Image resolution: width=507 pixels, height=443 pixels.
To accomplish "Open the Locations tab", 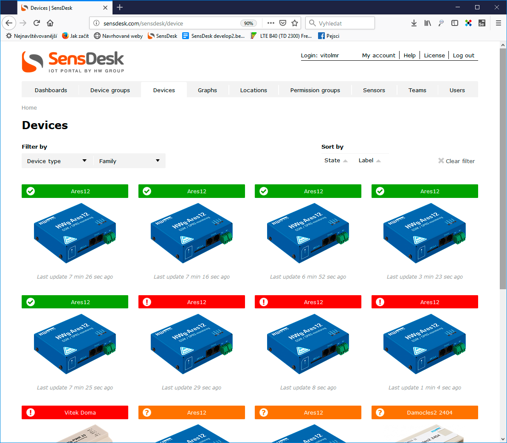I will 253,90.
